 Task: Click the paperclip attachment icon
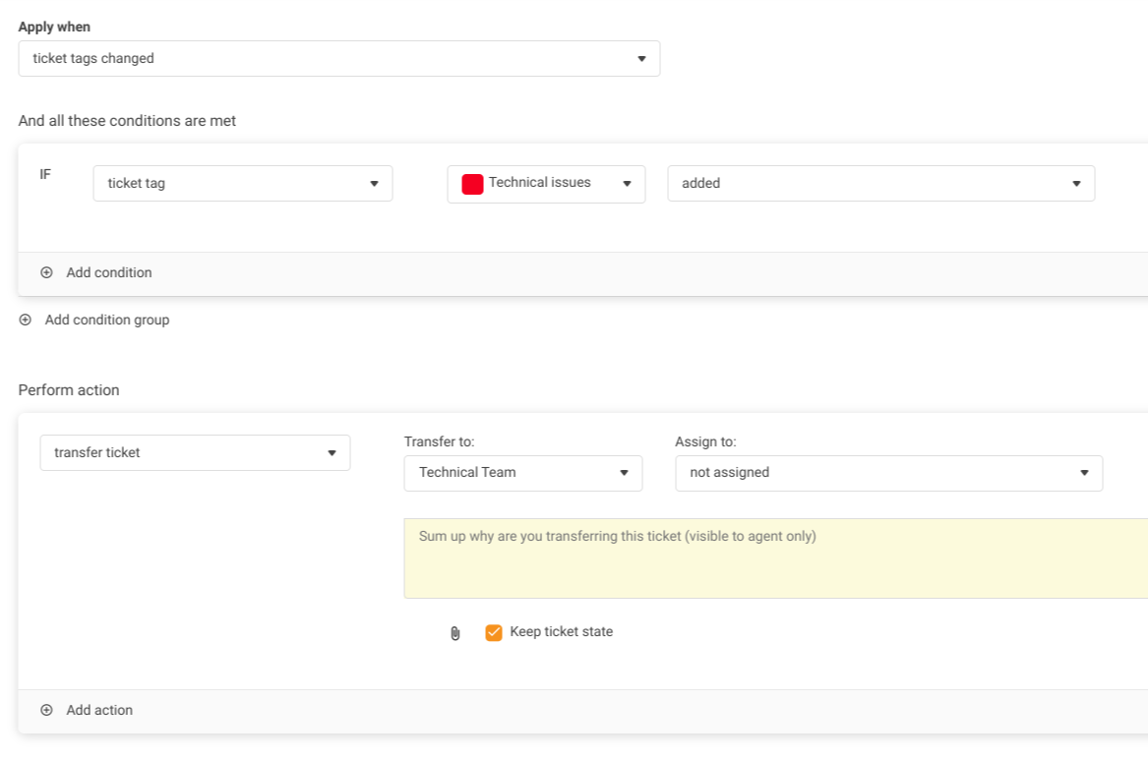454,633
